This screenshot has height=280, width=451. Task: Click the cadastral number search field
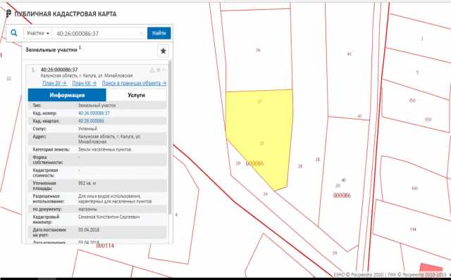[97, 34]
